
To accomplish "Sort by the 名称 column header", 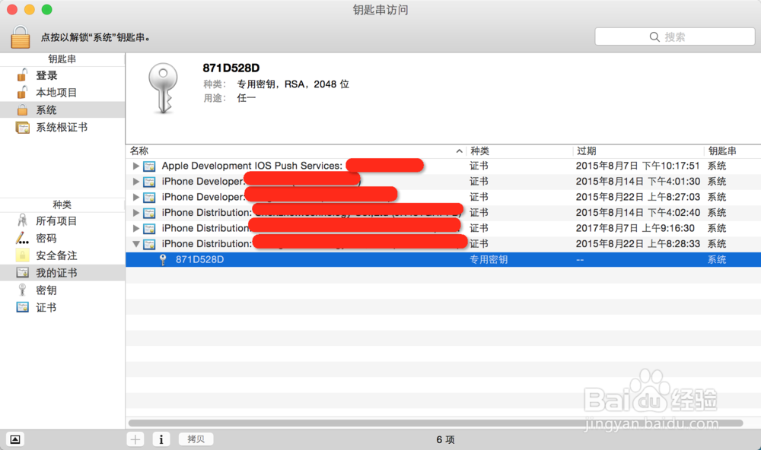I will (296, 151).
